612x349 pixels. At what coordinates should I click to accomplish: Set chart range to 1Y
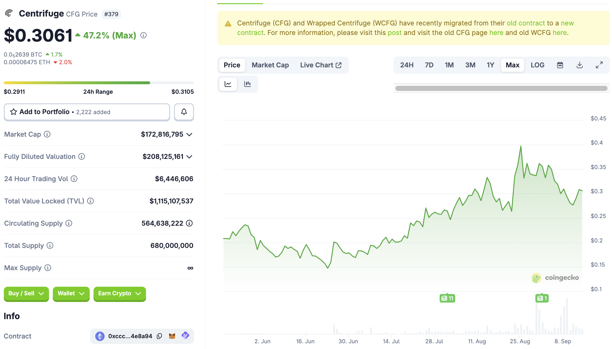[x=490, y=65]
